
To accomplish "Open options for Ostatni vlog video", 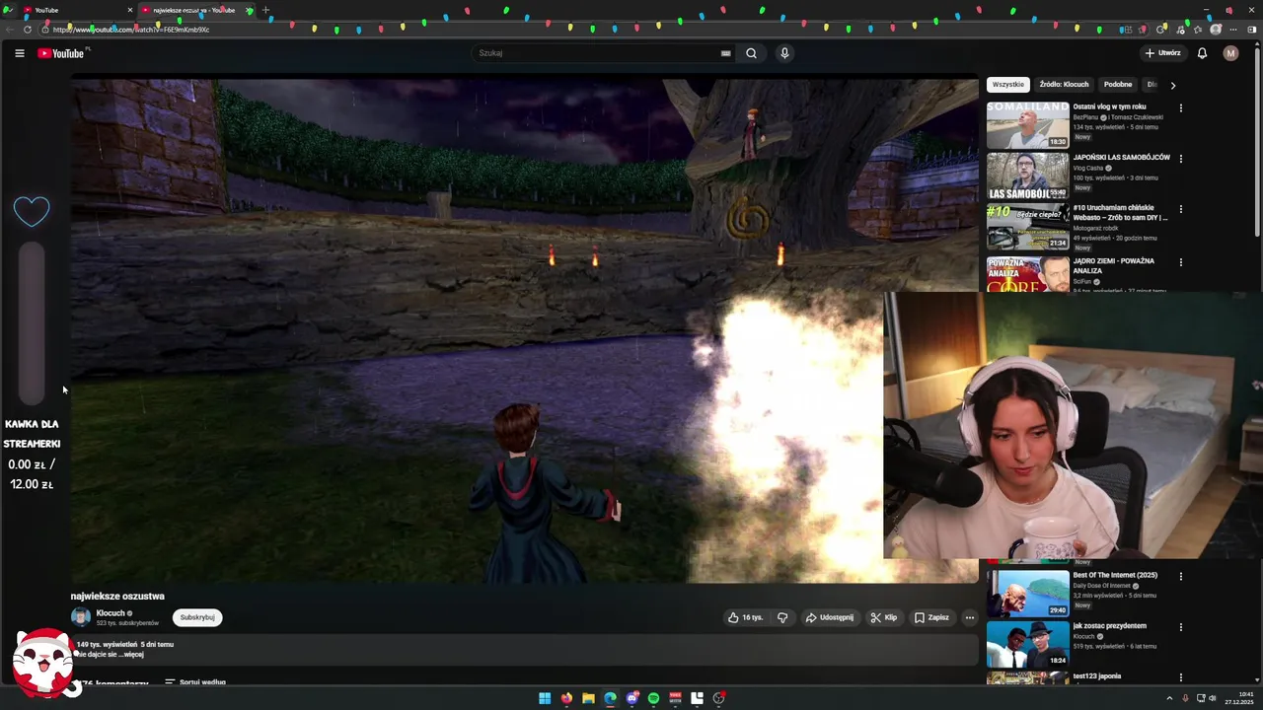I will (x=1180, y=107).
